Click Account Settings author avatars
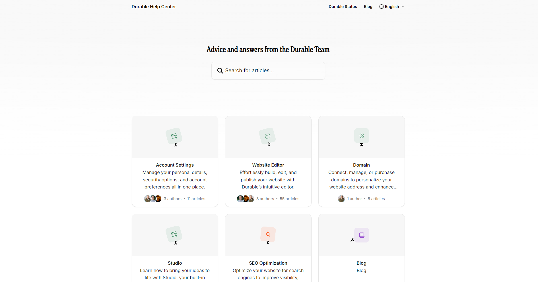 tap(153, 199)
